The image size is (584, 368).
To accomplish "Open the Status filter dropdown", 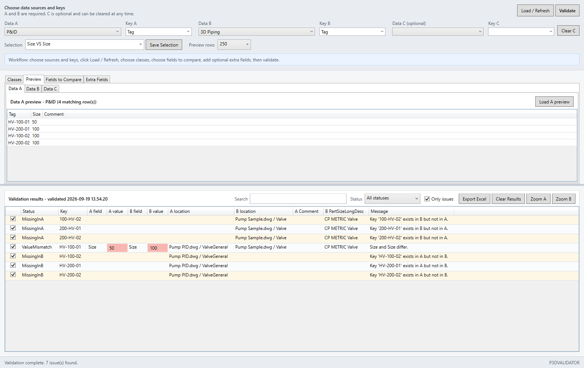I will 393,199.
